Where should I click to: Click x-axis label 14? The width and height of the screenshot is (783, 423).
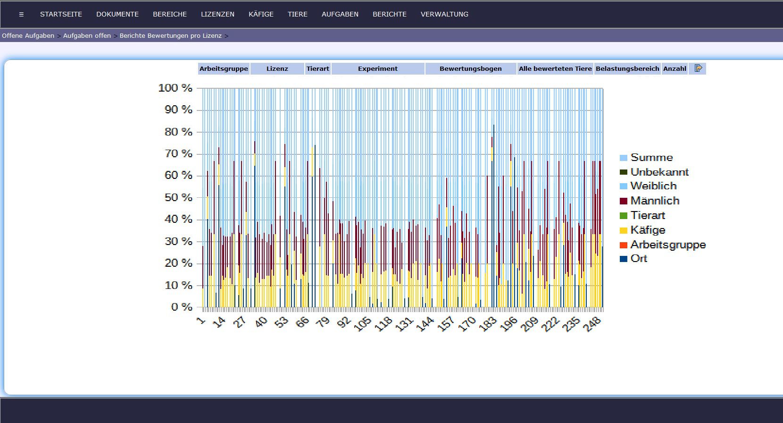pos(219,322)
